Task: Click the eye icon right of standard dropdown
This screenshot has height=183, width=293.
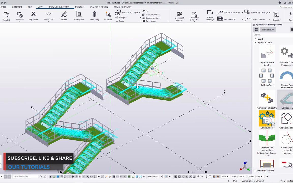Action: click(x=170, y=176)
